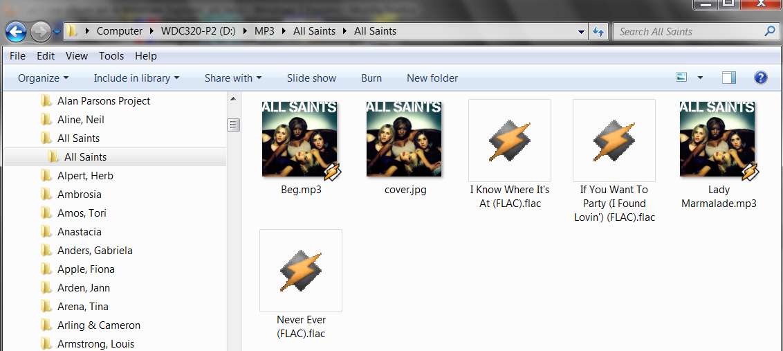This screenshot has width=783, height=351.
Task: Open the Organize dropdown menu
Action: point(43,78)
